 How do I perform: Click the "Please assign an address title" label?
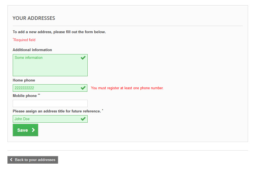(x=57, y=111)
